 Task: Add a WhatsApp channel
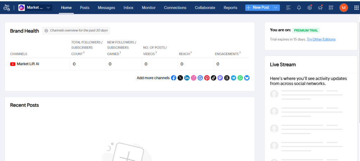[x=240, y=78]
